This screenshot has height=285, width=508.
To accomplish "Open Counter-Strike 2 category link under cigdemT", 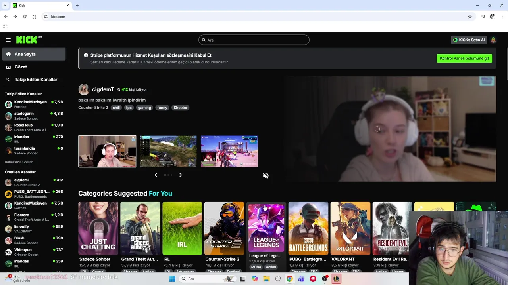I will pos(93,108).
